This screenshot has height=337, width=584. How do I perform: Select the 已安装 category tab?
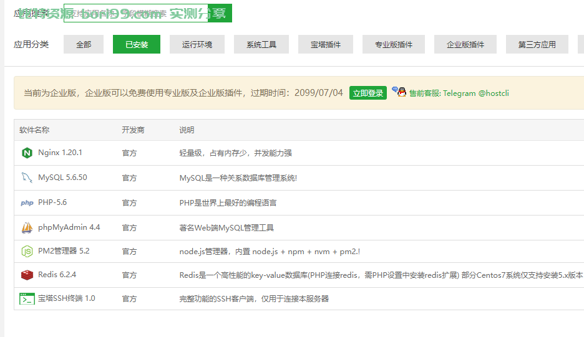click(137, 44)
